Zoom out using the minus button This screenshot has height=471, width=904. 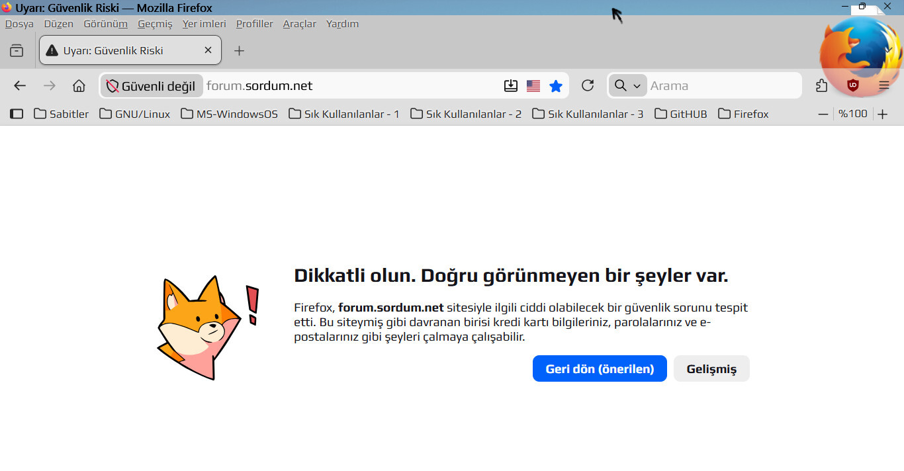(x=823, y=114)
